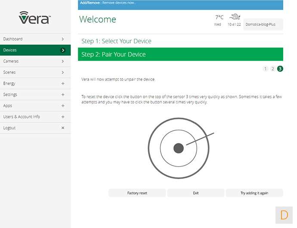297x228 pixels.
Task: Open the Cameras menu item
Action: point(35,61)
